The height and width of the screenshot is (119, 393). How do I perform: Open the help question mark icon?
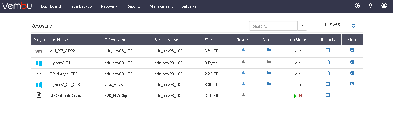click(x=357, y=6)
